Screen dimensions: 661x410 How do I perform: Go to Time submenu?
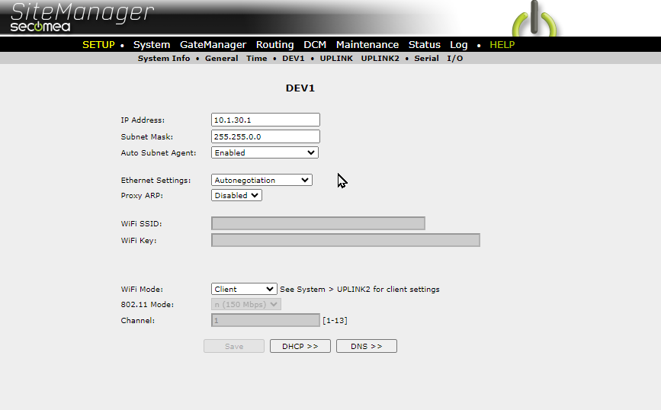coord(257,58)
